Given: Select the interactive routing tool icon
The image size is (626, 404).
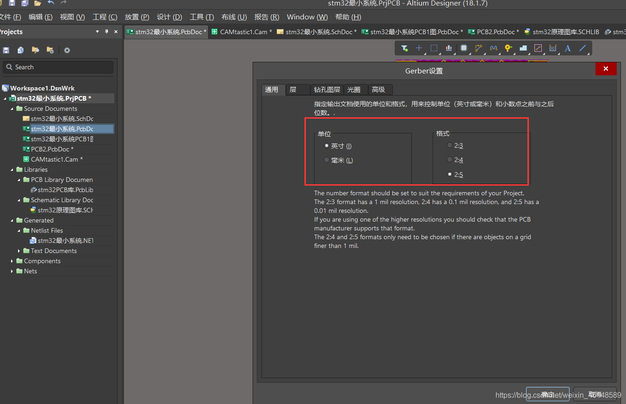Looking at the screenshot, I should pyautogui.click(x=478, y=48).
